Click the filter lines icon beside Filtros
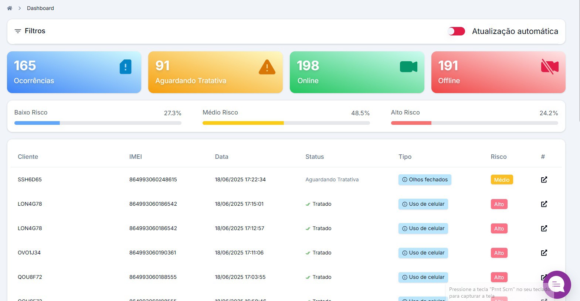 click(x=18, y=31)
